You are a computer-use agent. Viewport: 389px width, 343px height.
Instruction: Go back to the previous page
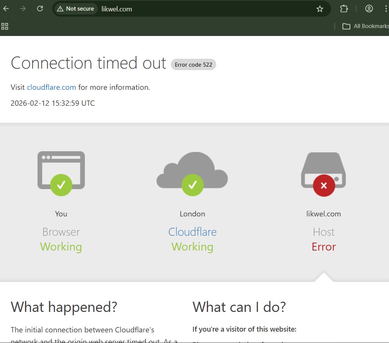click(x=6, y=9)
